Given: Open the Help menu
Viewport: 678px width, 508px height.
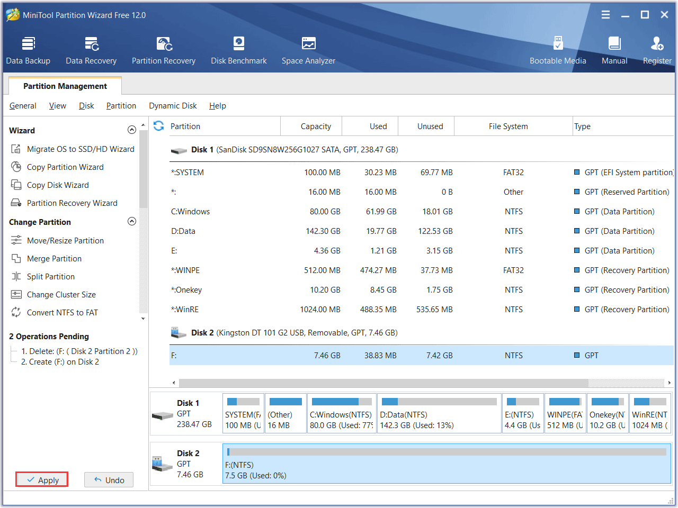Looking at the screenshot, I should tap(217, 106).
